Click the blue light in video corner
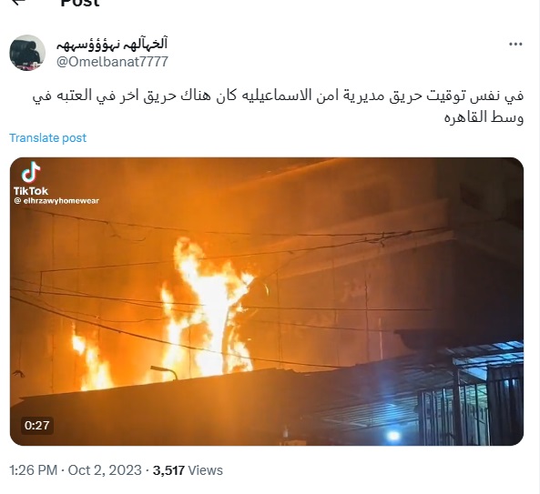Viewport: 540px width, 494px height. (x=393, y=436)
